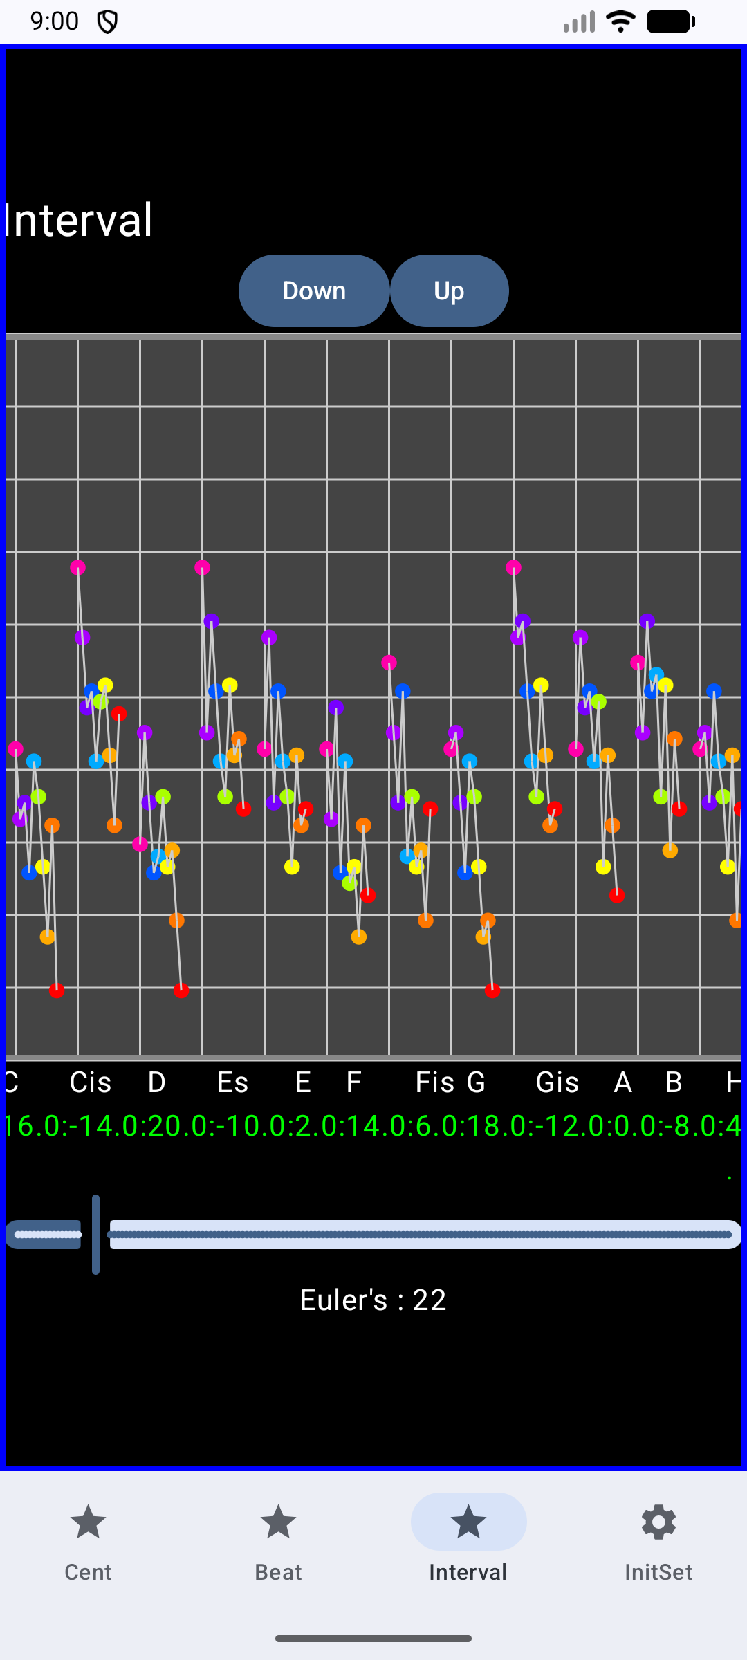Tap the Beat tab star icon

(278, 1522)
